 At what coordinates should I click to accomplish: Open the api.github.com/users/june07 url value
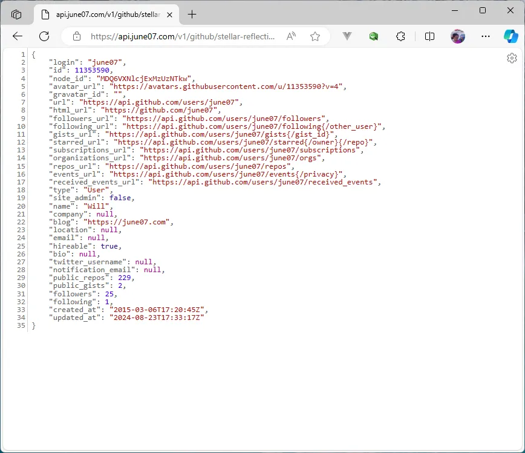click(x=158, y=102)
